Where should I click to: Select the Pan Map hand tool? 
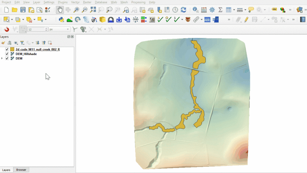point(60,10)
